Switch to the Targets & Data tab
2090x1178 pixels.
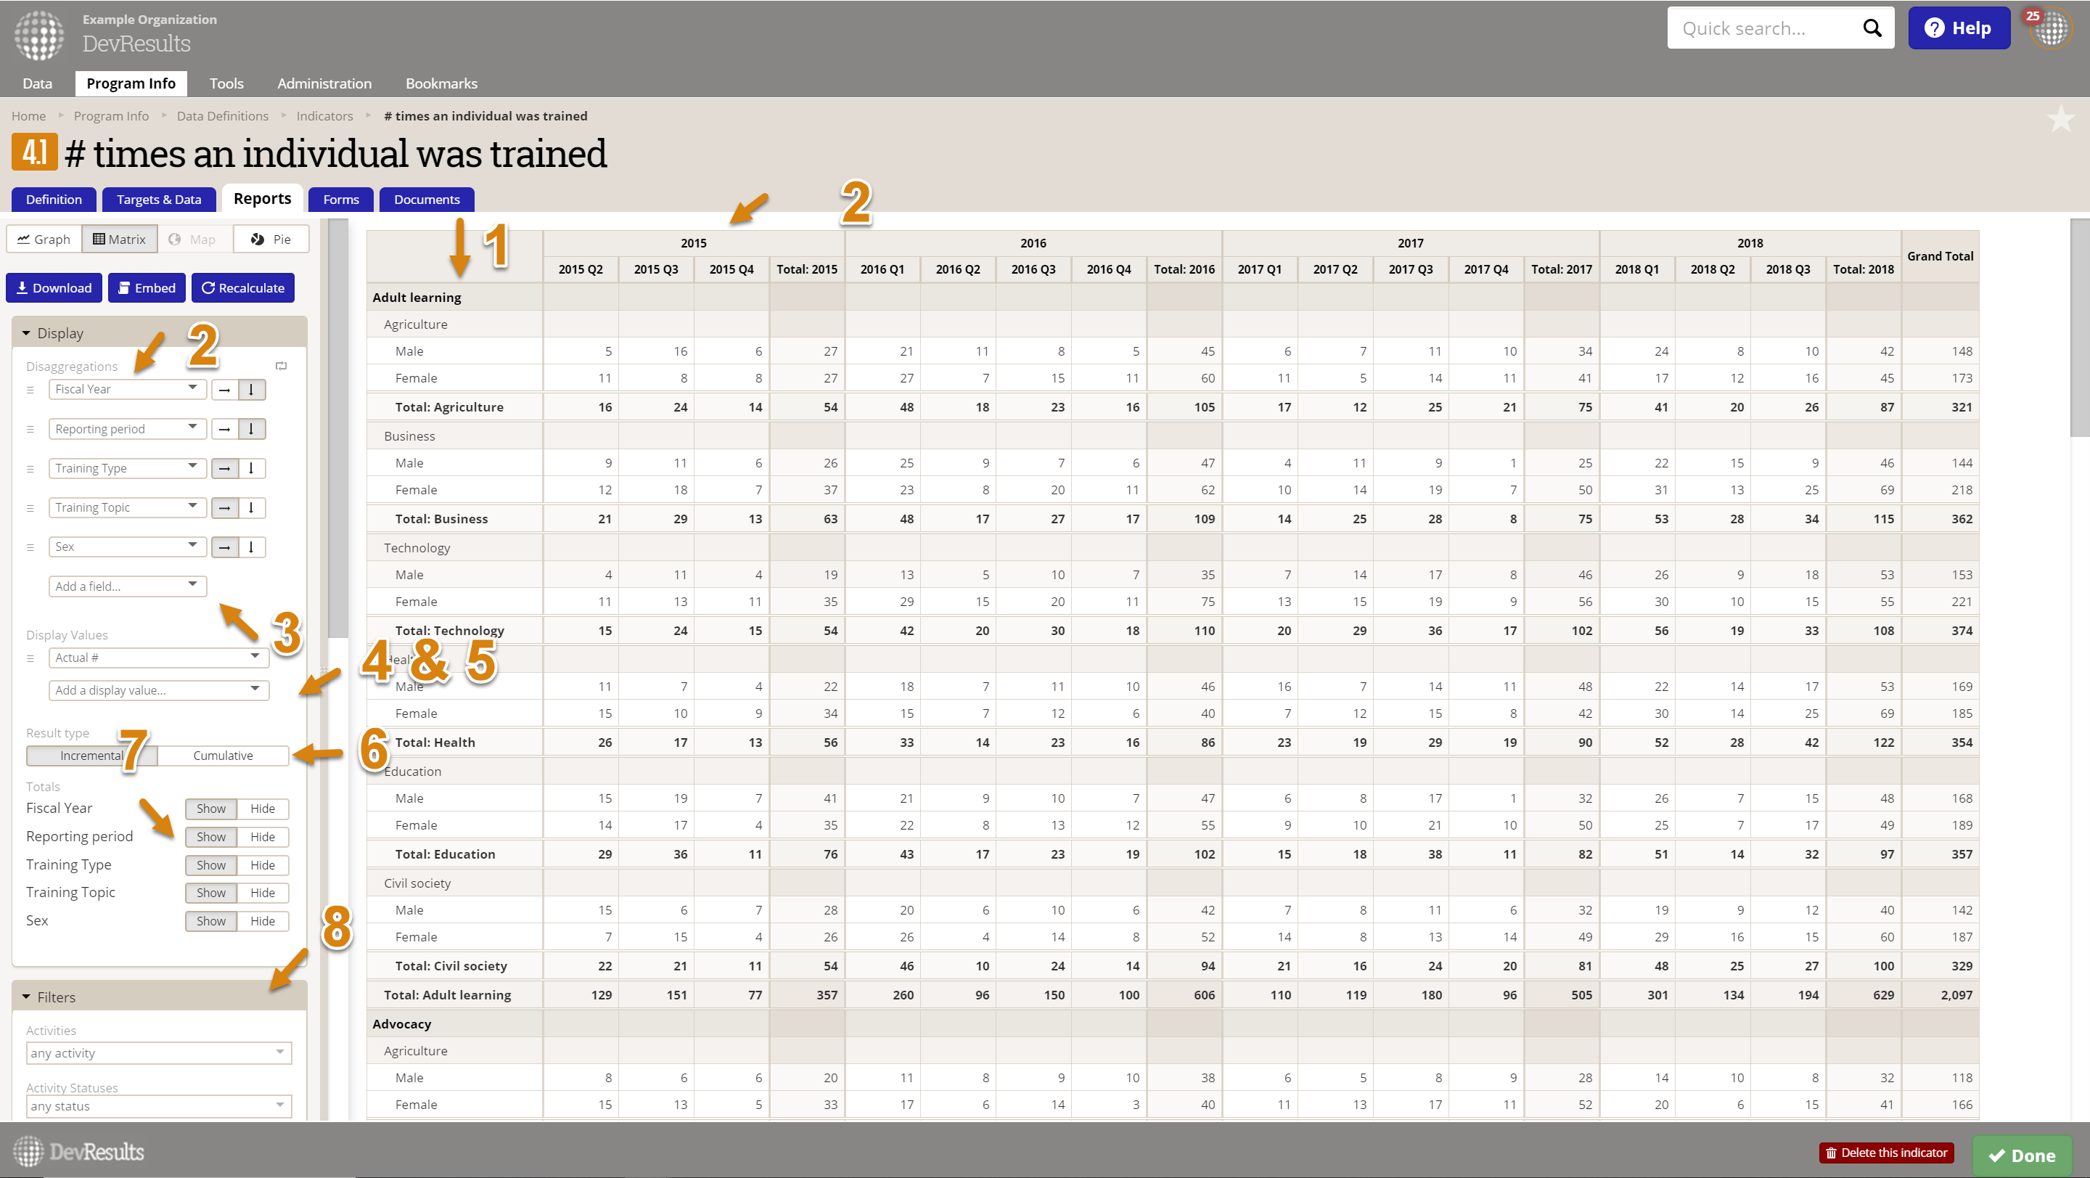click(158, 200)
